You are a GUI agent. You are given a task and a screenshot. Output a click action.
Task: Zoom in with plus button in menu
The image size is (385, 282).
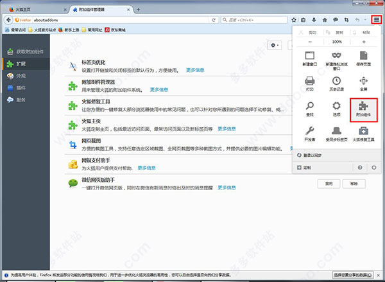click(x=364, y=42)
